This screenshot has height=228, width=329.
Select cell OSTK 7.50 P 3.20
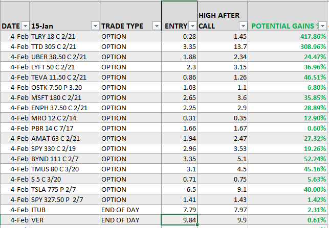(65, 87)
